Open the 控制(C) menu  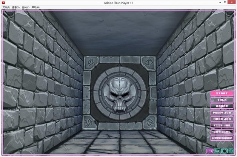click(26, 7)
